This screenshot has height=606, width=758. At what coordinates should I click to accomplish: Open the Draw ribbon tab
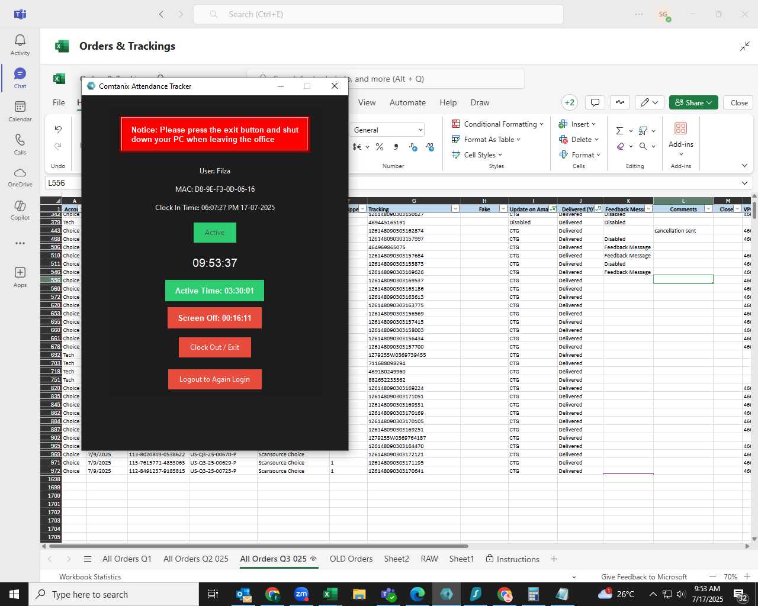pos(480,102)
